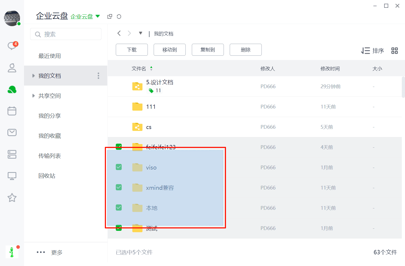
Task: Uncheck the 本地 folder checkbox
Action: click(x=119, y=208)
